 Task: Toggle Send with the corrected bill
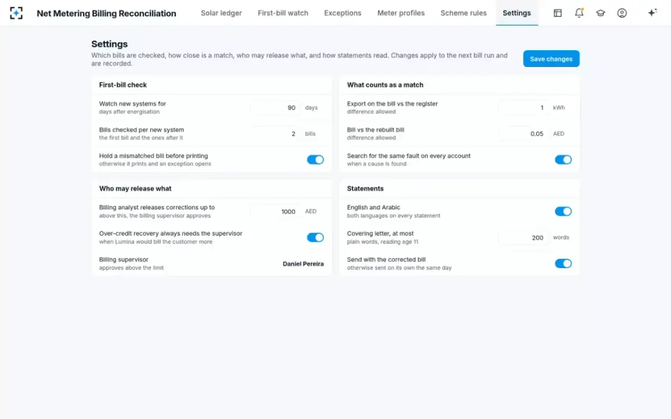click(x=563, y=263)
